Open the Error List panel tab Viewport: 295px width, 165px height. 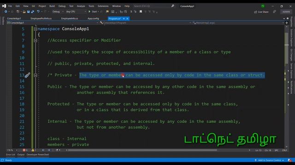click(x=11, y=154)
